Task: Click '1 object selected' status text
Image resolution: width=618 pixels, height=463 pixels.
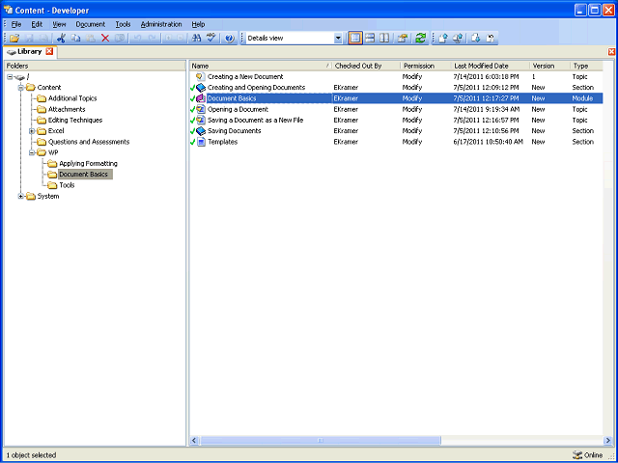Action: 31,455
